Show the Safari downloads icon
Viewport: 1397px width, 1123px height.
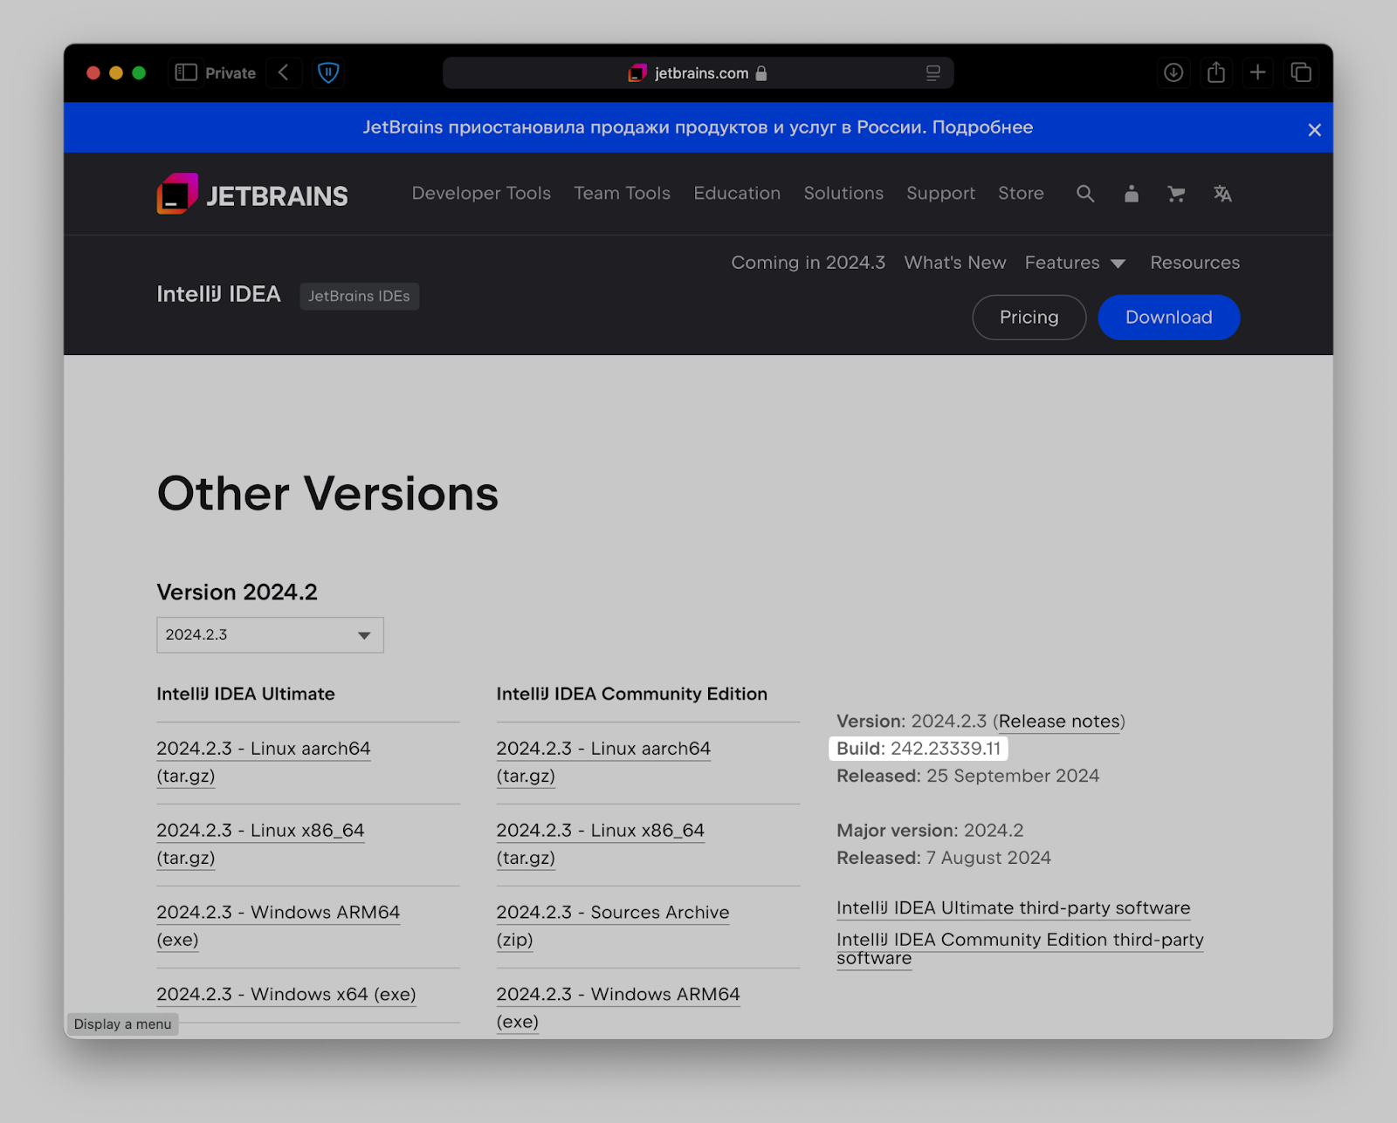[x=1173, y=72]
